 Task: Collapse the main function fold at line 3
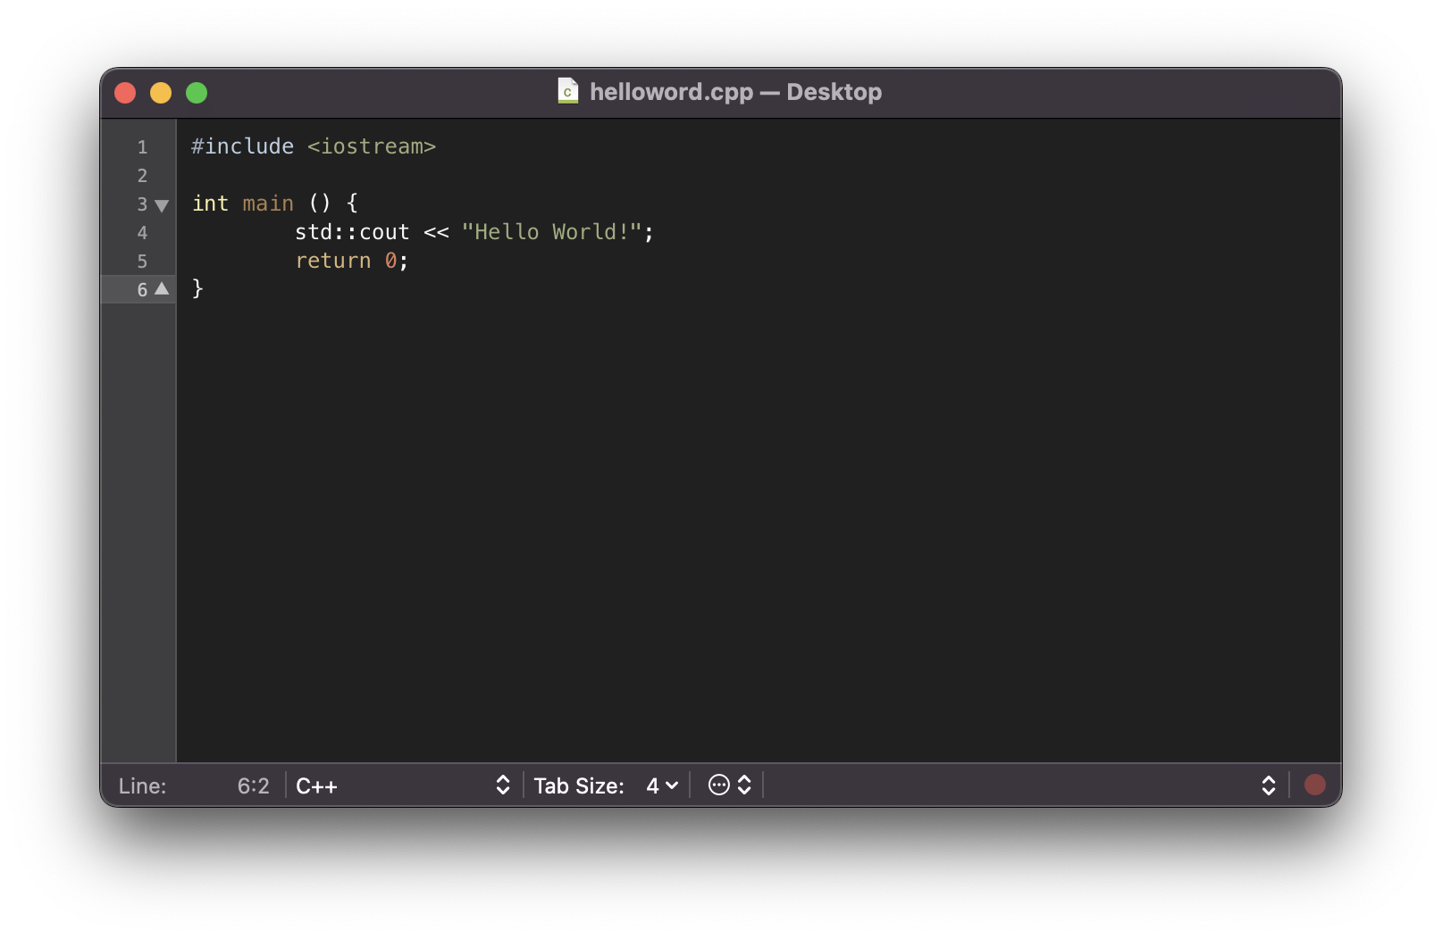tap(162, 205)
